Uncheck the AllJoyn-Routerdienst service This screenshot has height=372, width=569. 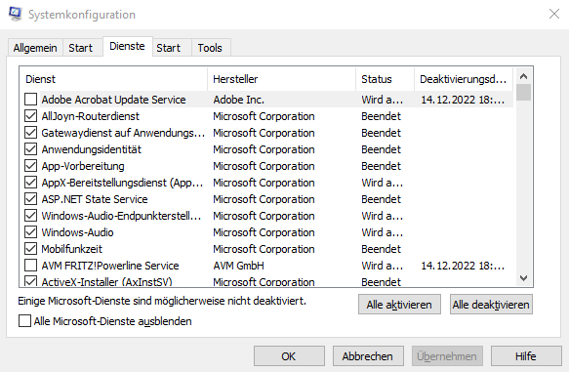pyautogui.click(x=31, y=116)
